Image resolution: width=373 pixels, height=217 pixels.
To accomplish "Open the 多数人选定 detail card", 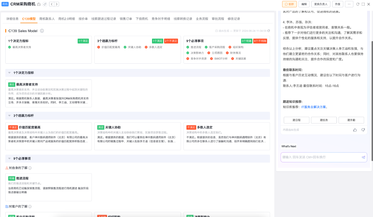I will coord(227,136).
